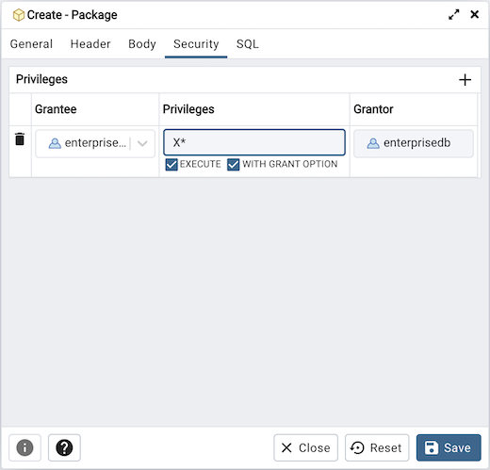
Task: Add a new privilege row with plus icon
Action: pyautogui.click(x=465, y=80)
